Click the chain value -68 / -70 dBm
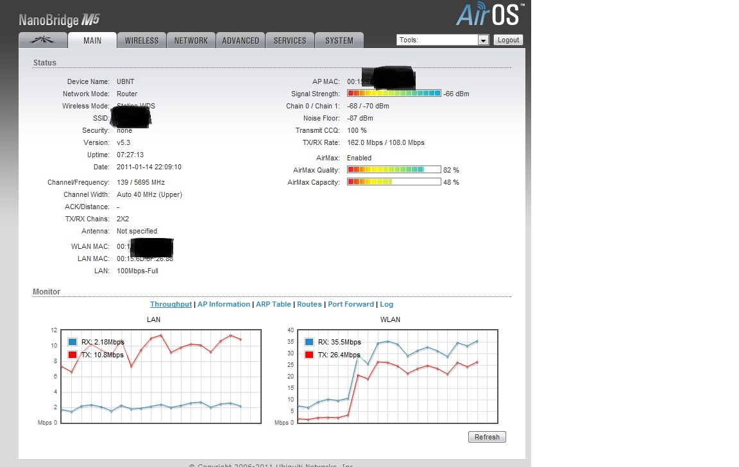739x467 pixels. [x=368, y=106]
